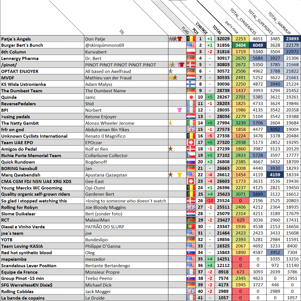Image resolution: width=301 pixels, height=301 pixels.
Task: Click the gold star beside The Natty Gambit
Action: click(x=170, y=123)
